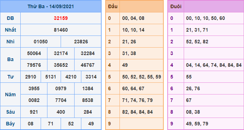The image size is (244, 130).
Task: Click the 'Đuôi' column header
Action: (176, 6)
